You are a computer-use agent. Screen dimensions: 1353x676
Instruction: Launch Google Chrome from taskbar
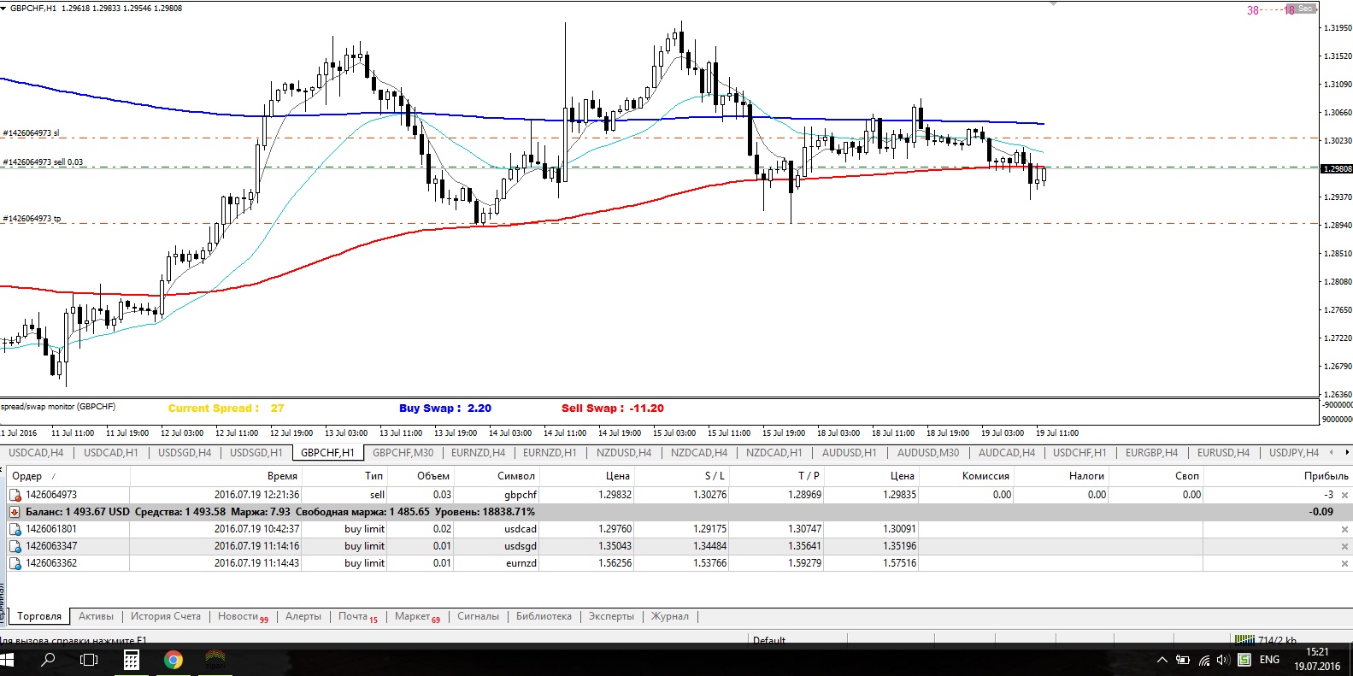click(x=174, y=660)
